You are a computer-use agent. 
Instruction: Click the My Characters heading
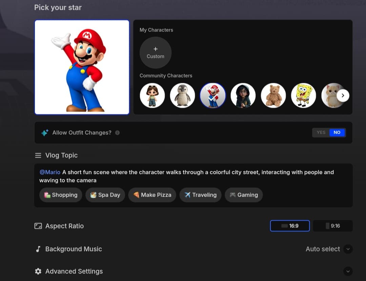click(x=156, y=30)
